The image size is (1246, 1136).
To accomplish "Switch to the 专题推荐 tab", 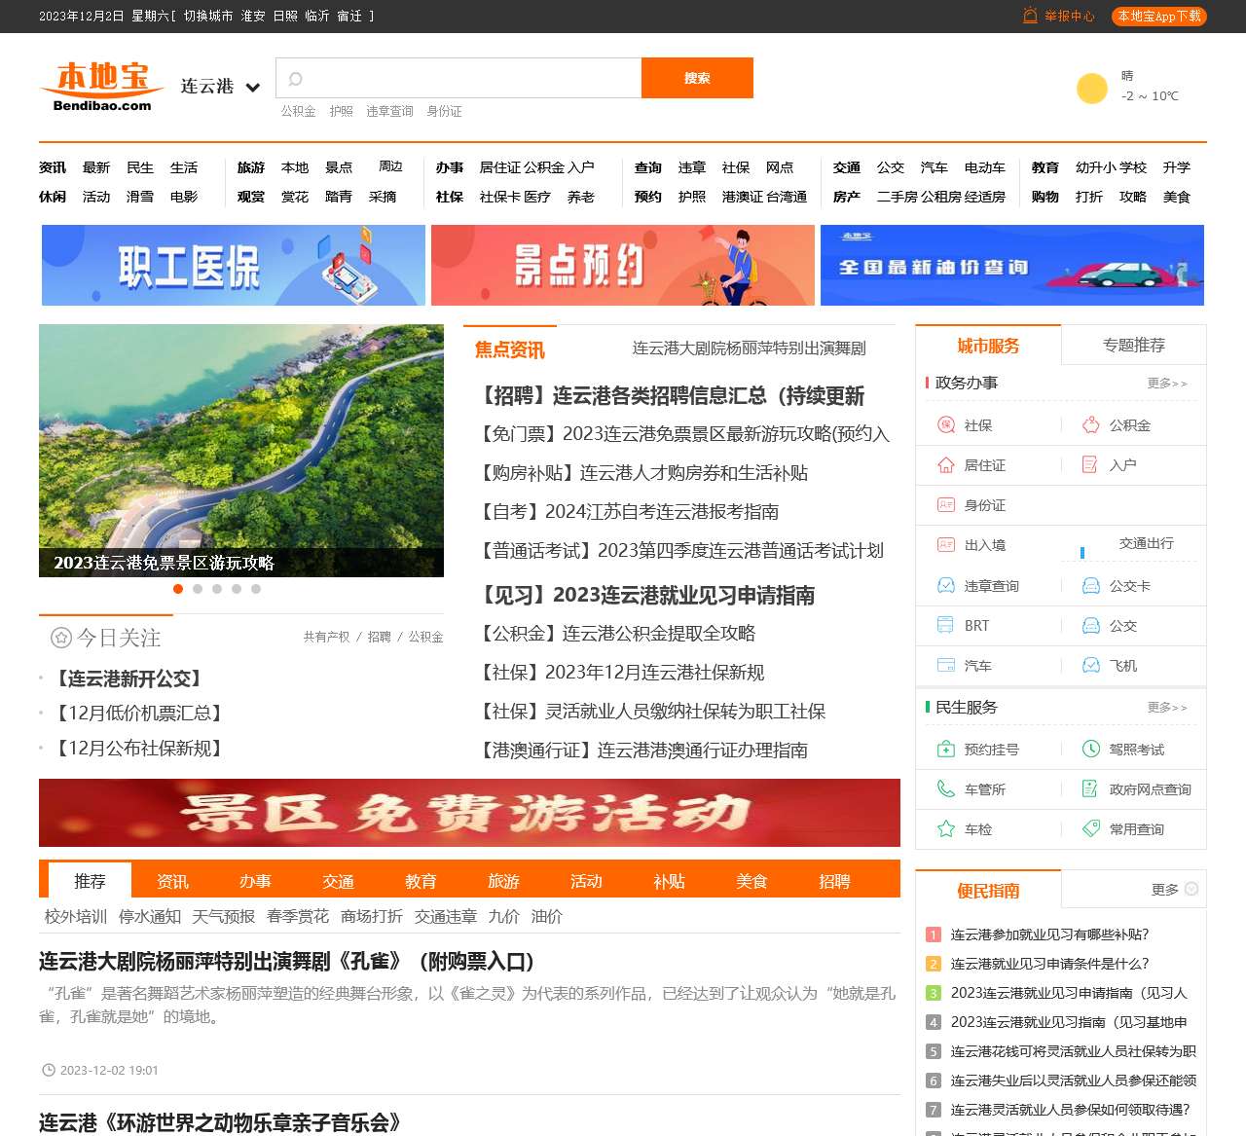I will point(1133,346).
